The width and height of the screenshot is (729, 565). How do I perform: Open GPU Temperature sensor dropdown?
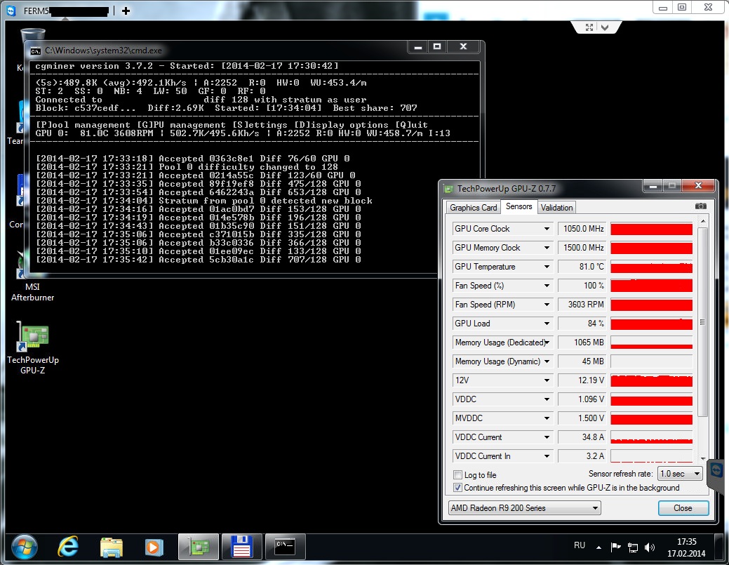click(x=547, y=267)
